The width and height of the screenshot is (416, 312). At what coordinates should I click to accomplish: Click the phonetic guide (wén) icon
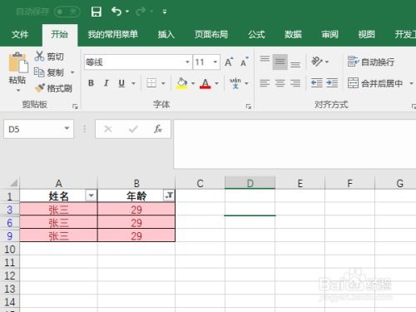pos(235,83)
